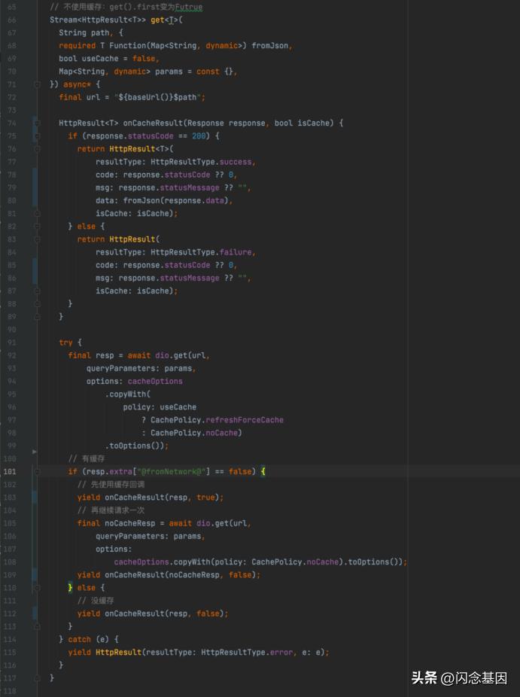Click the highlighted closing brace on line 110
The image size is (520, 697).
tap(70, 588)
